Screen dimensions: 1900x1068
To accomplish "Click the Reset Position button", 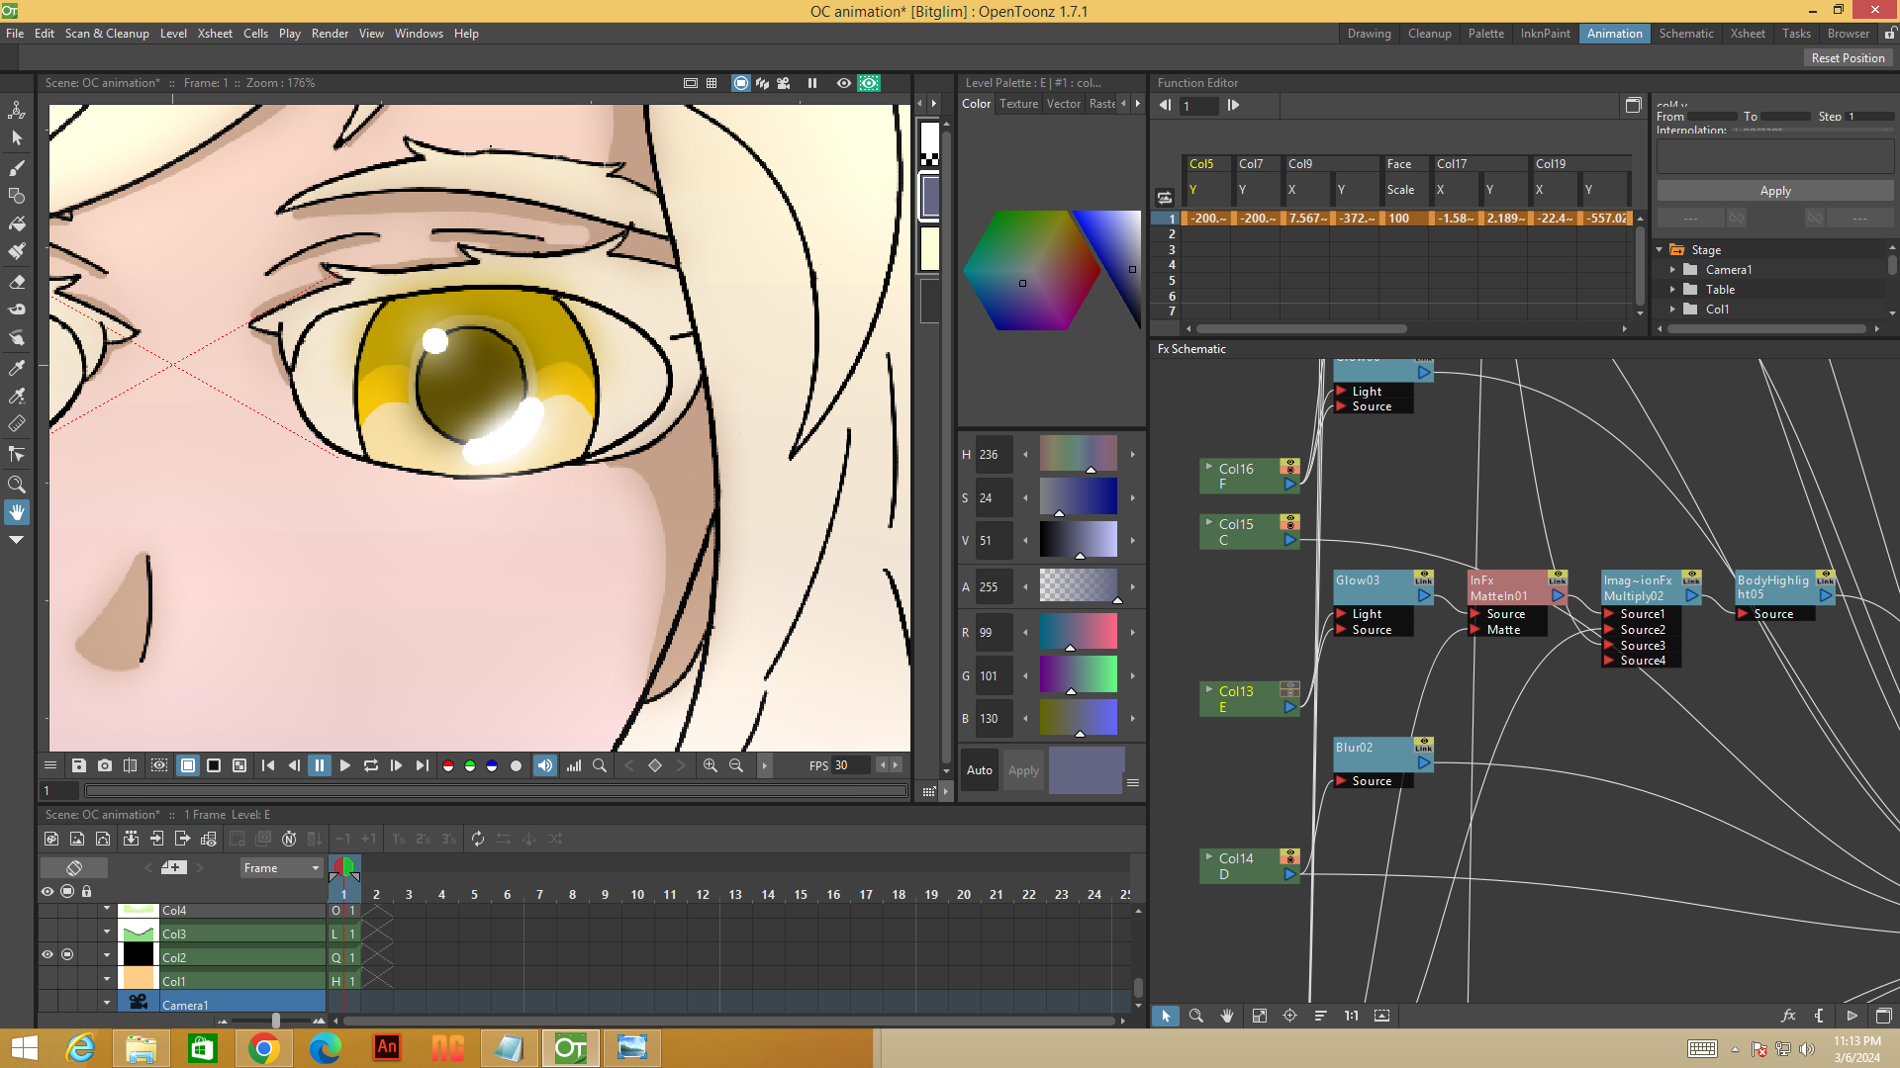I will [1848, 58].
